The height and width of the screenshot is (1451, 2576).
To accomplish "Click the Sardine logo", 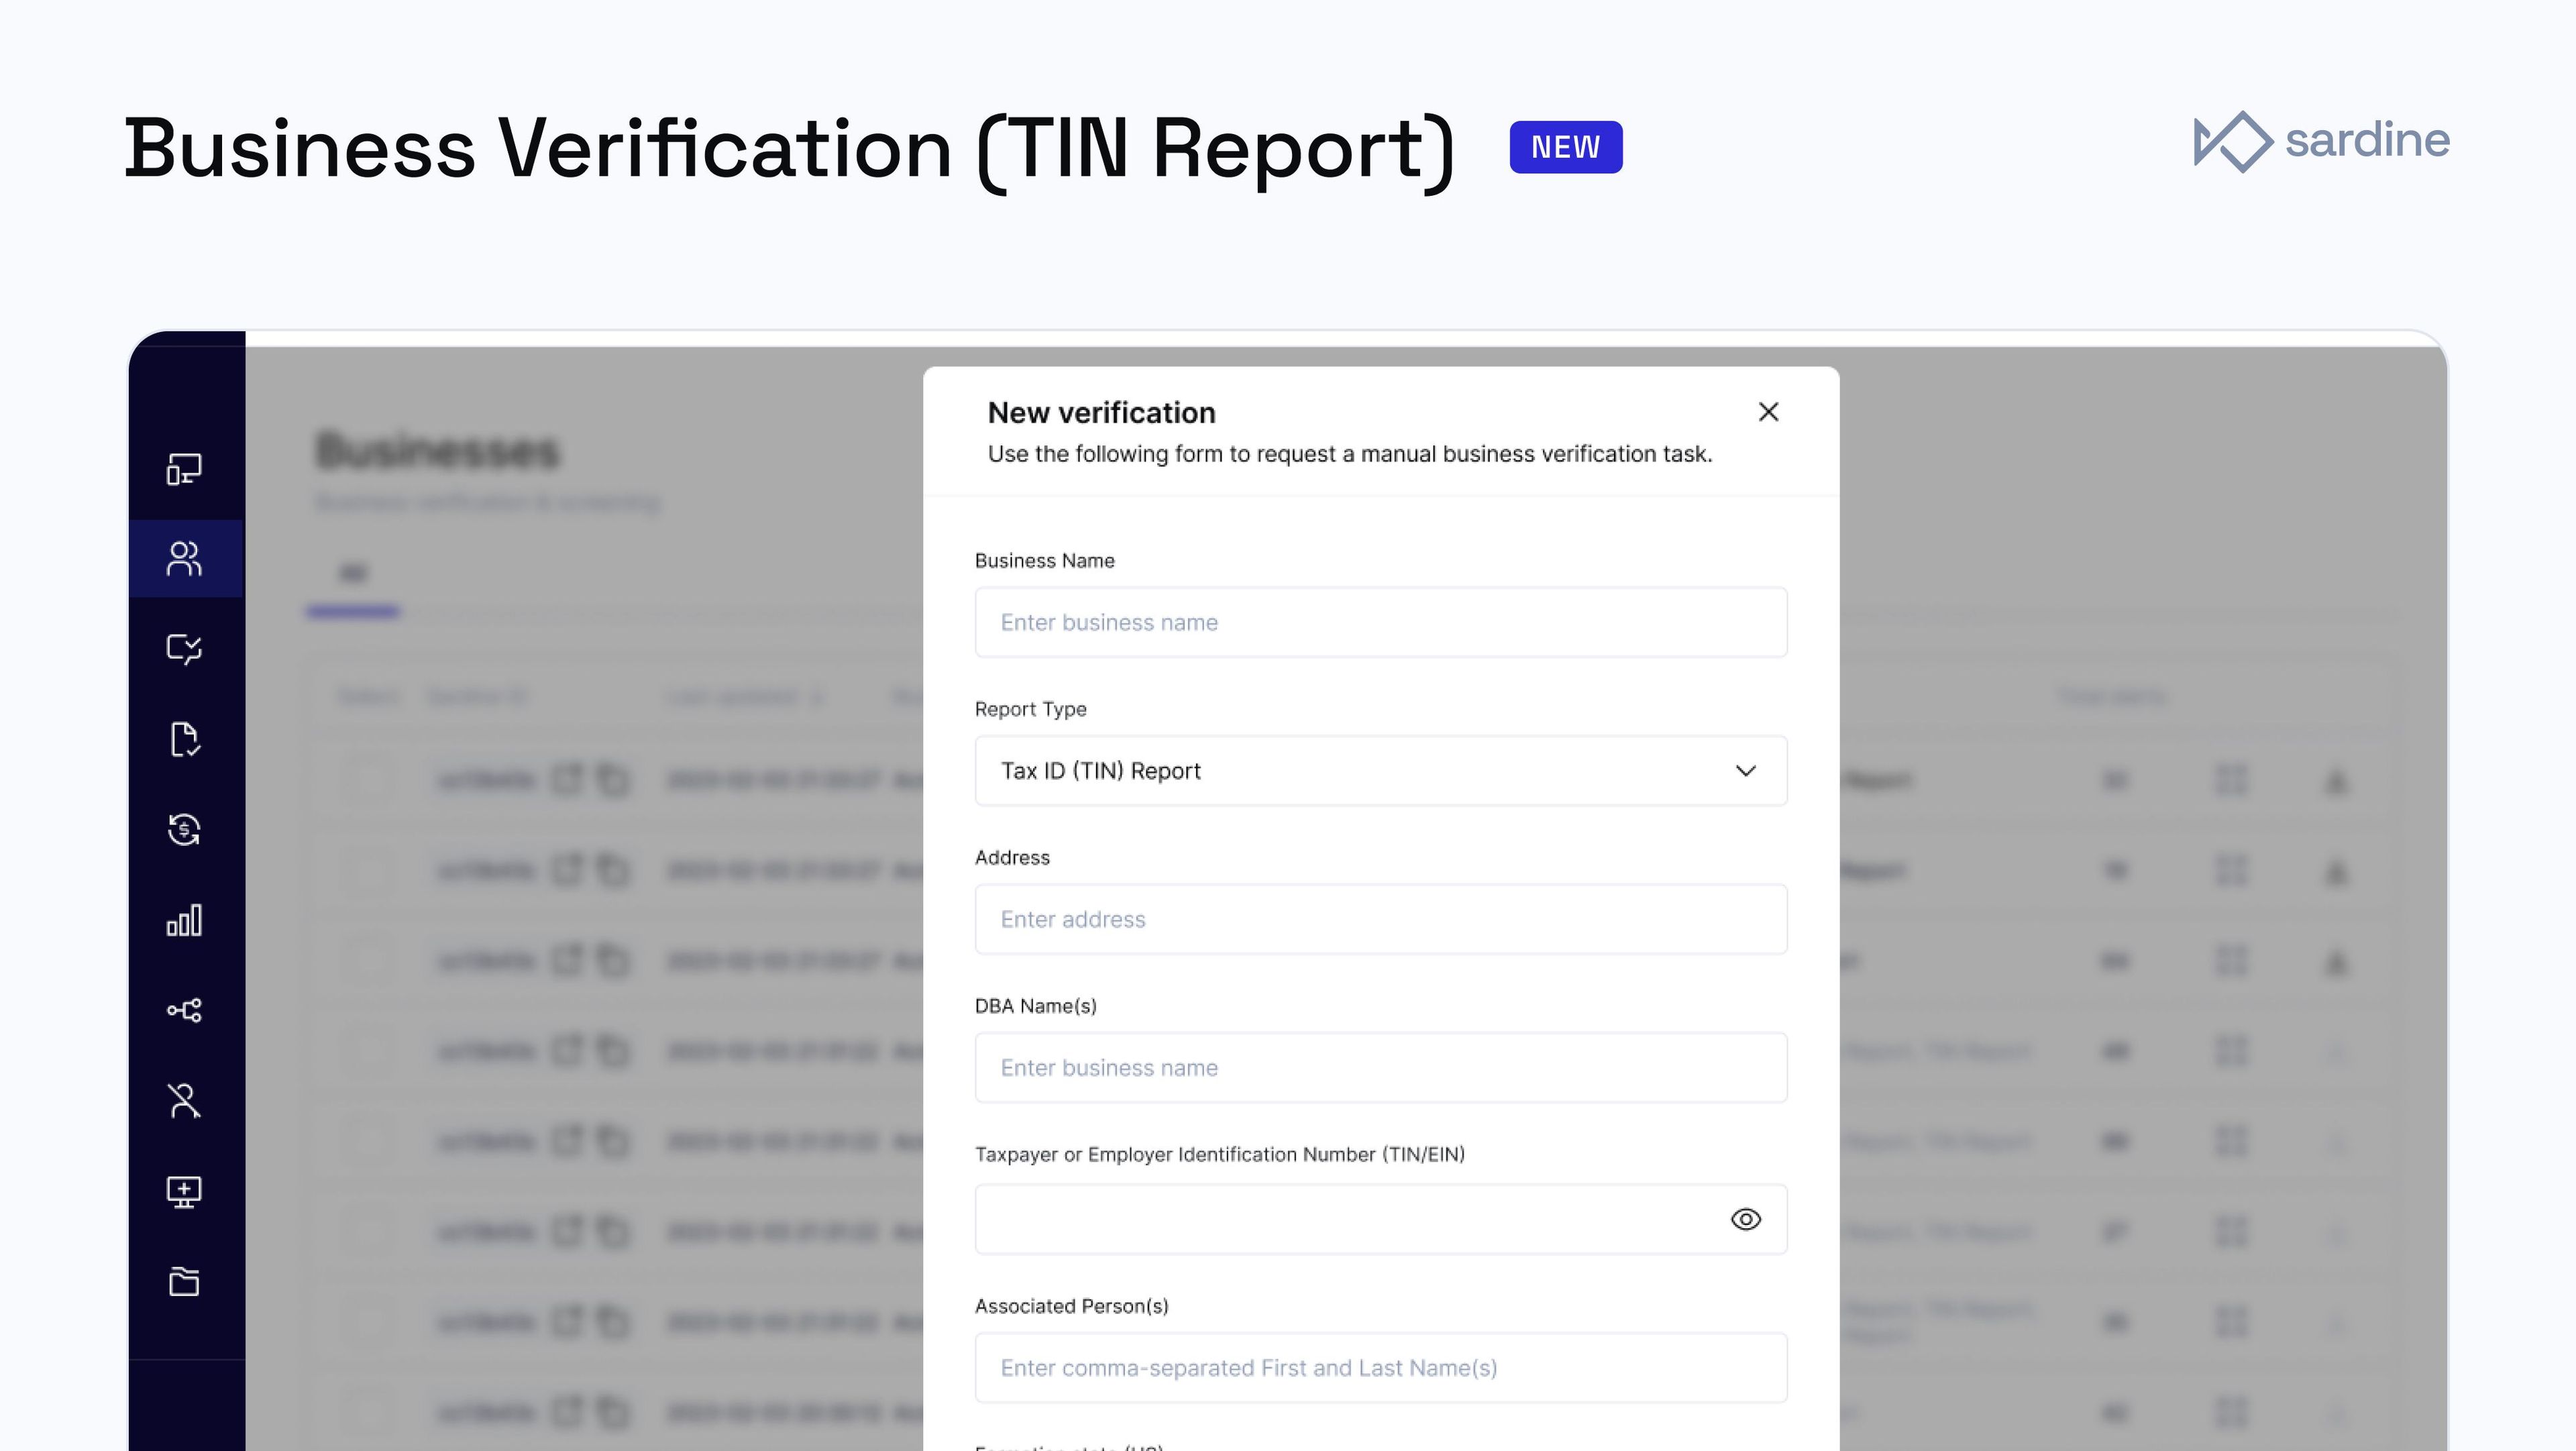I will pos(2321,141).
